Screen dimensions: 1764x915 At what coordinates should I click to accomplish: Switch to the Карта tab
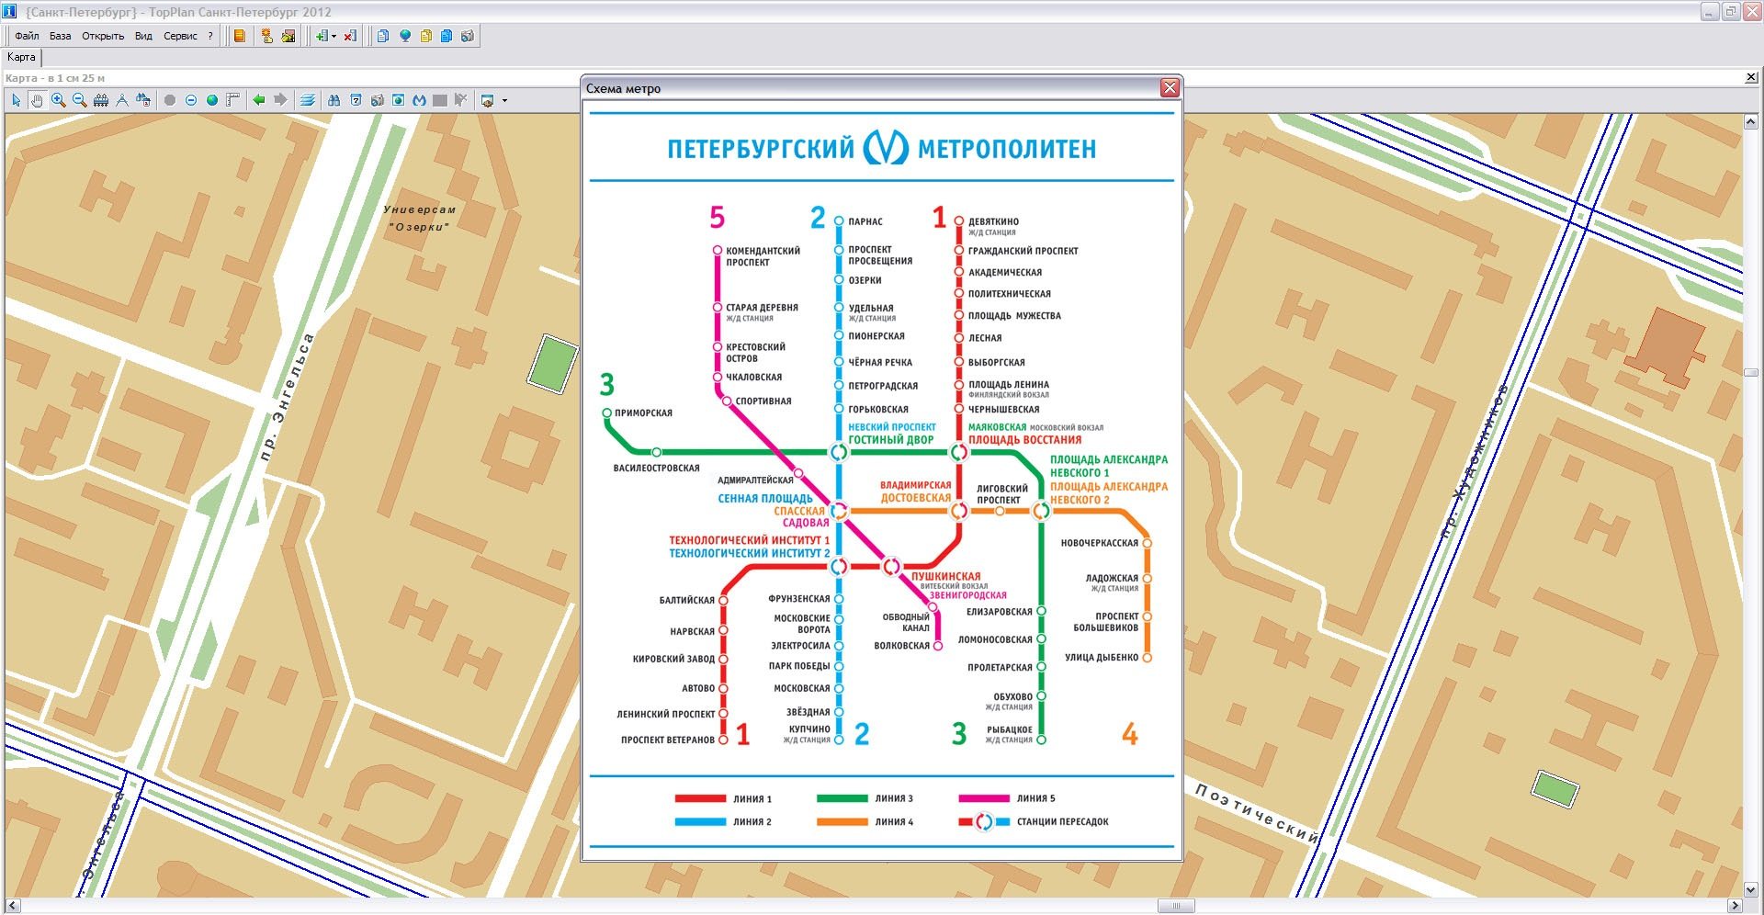[21, 57]
